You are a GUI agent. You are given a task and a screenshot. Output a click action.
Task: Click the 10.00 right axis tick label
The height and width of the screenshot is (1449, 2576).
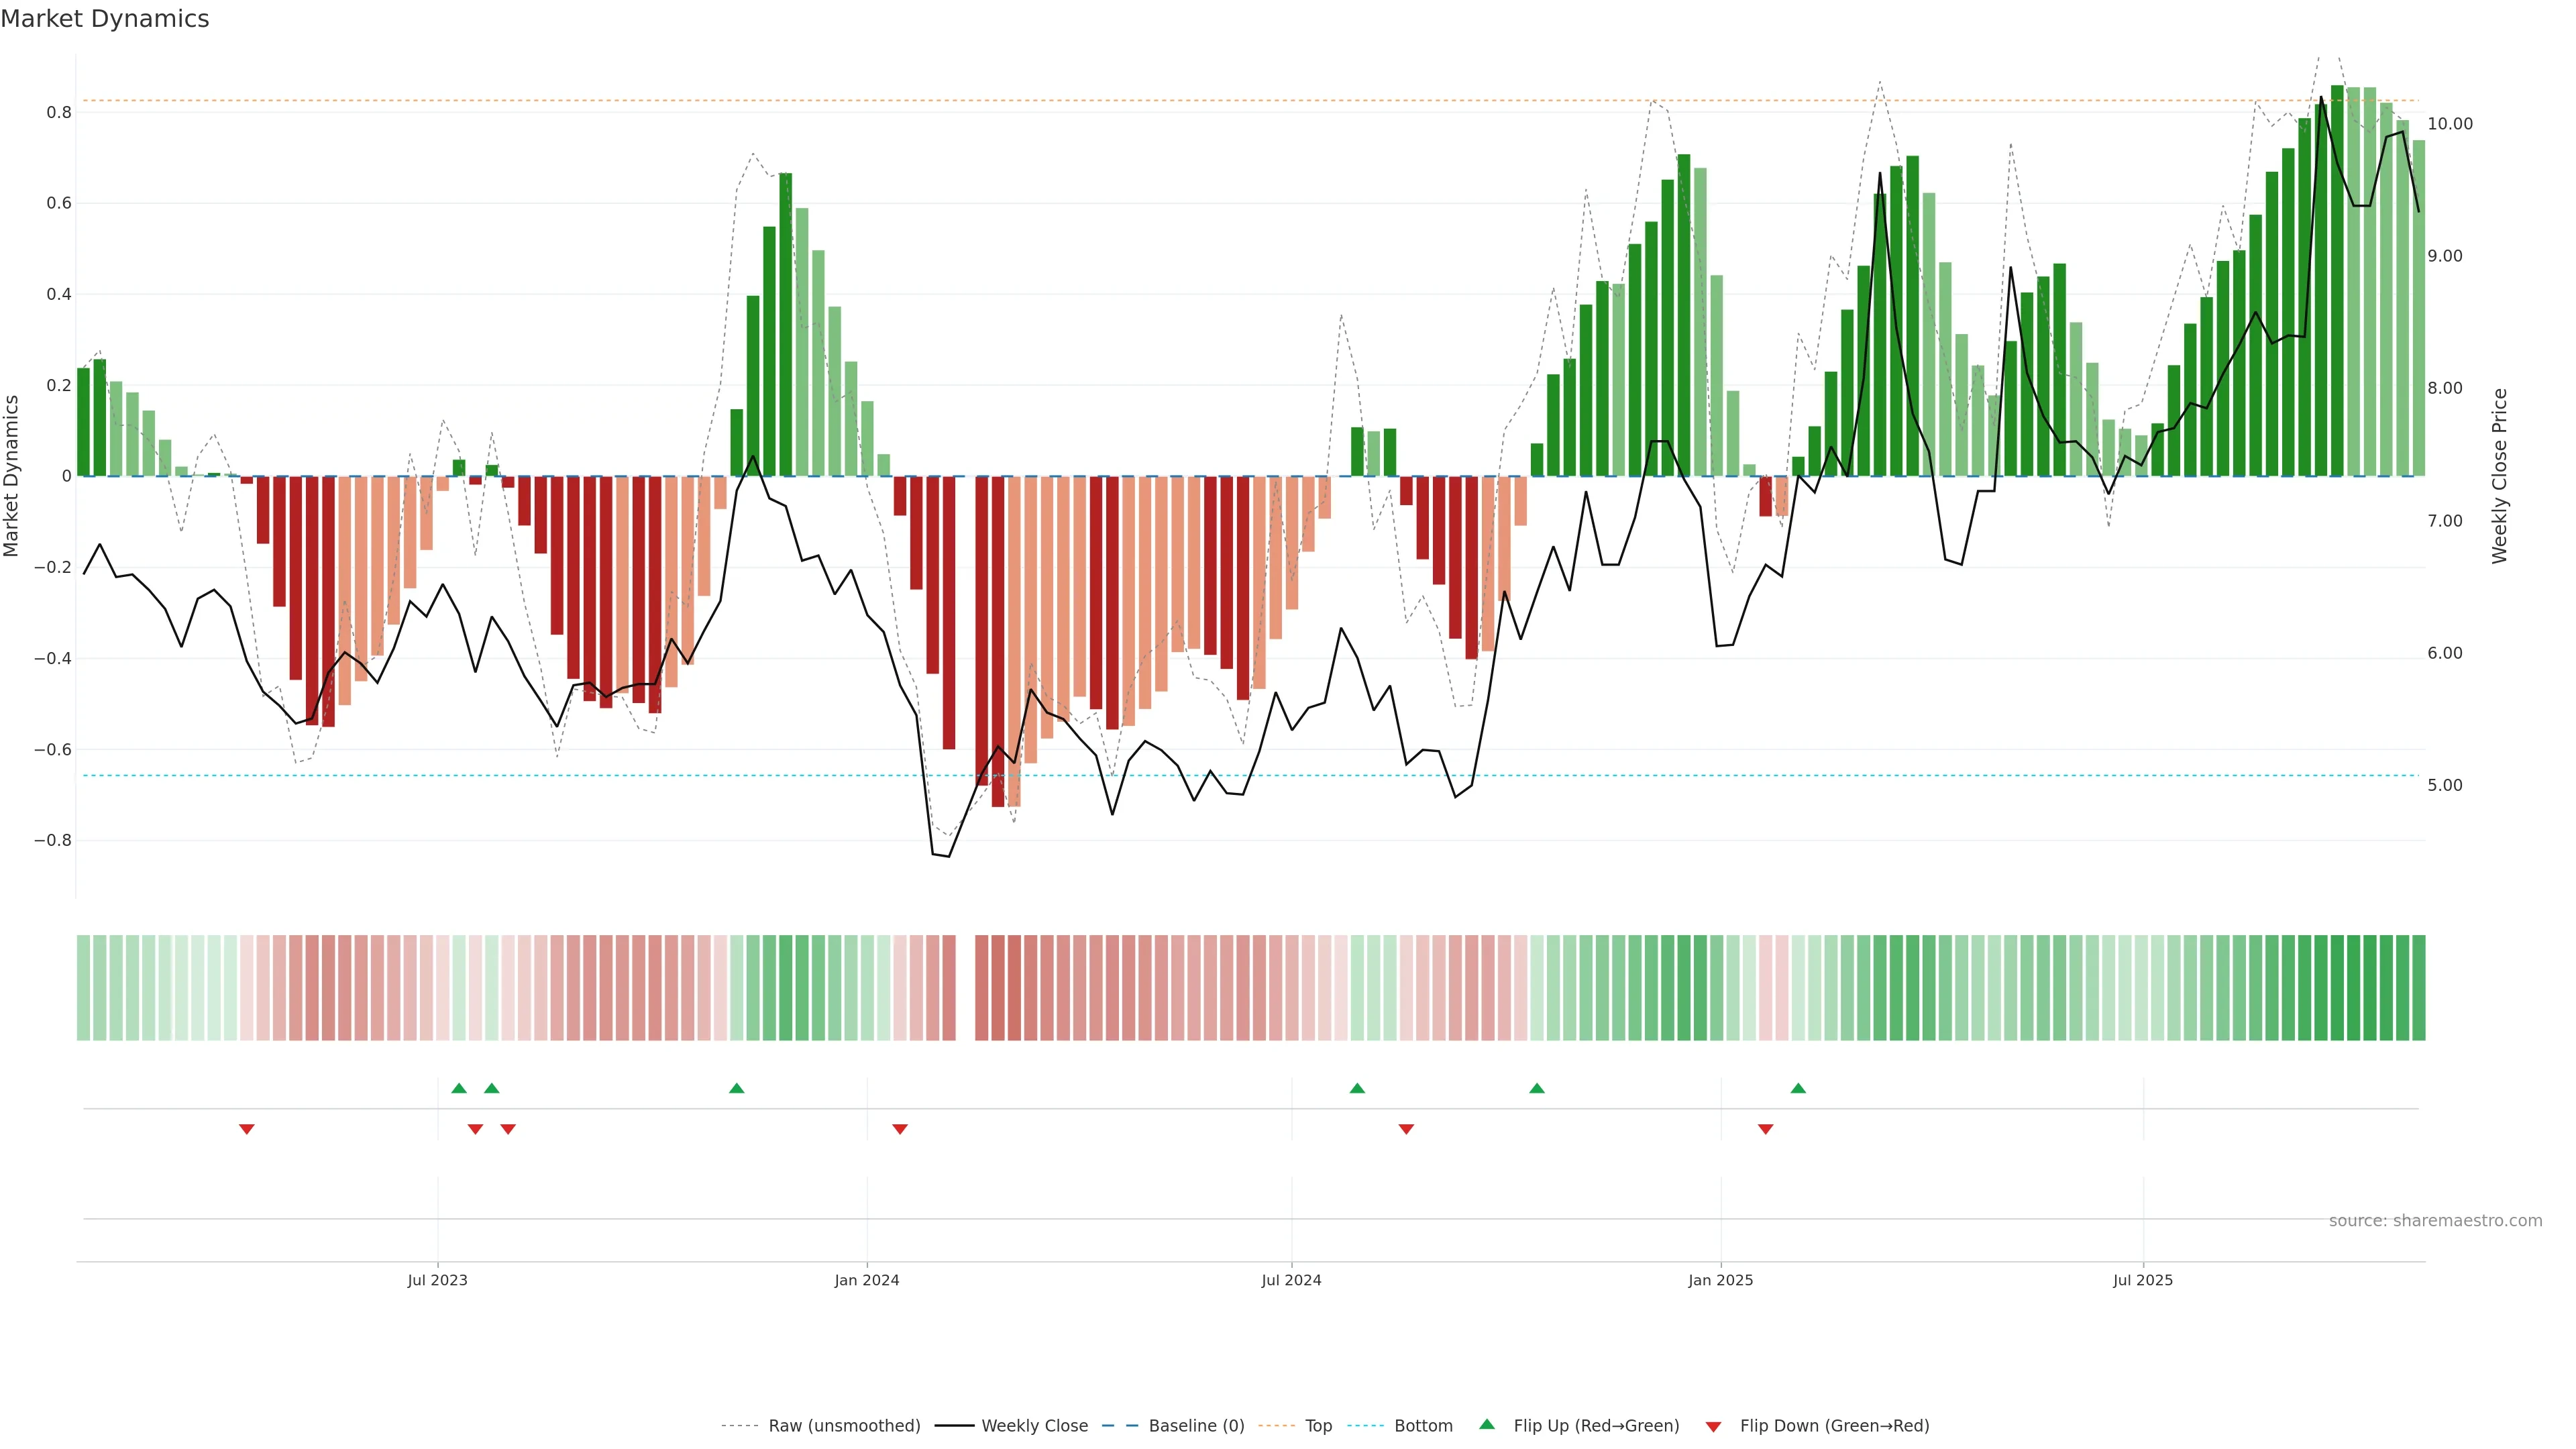2449,124
